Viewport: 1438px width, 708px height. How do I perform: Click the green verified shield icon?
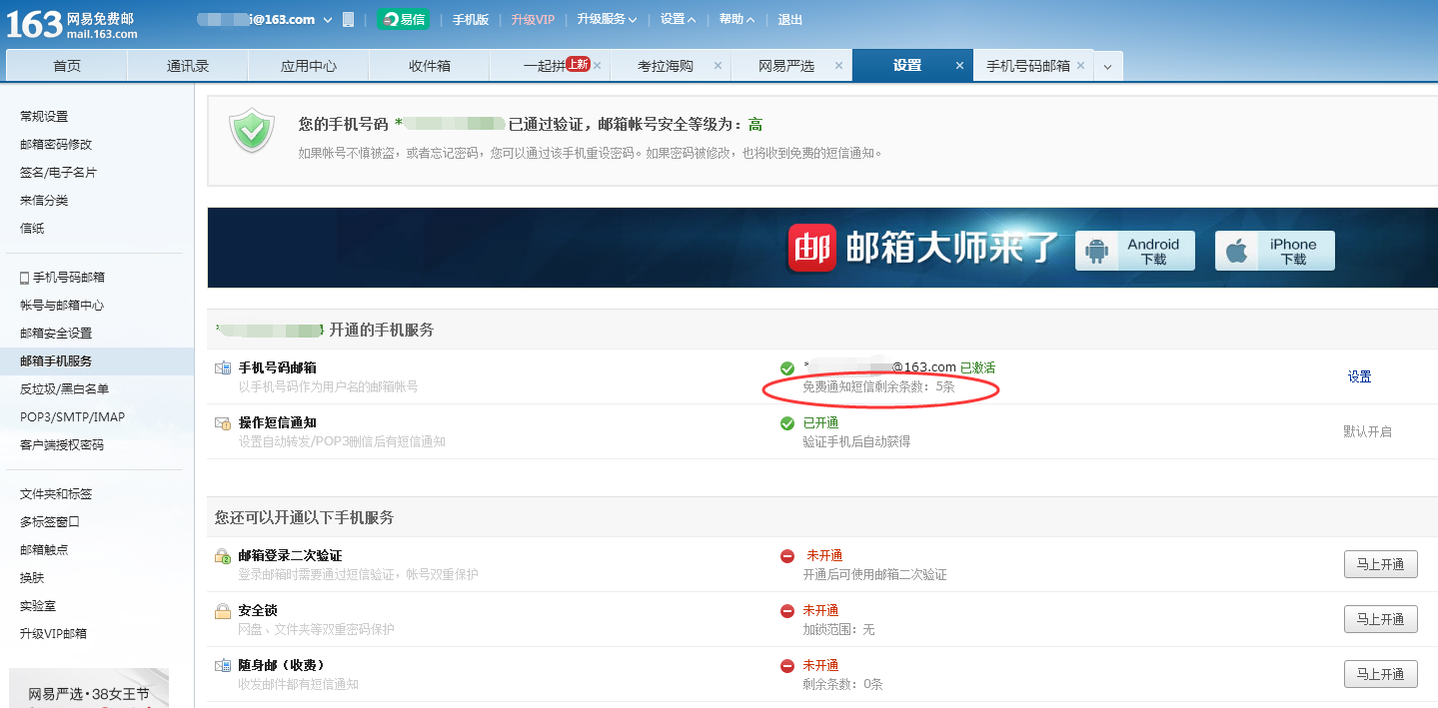[x=250, y=130]
